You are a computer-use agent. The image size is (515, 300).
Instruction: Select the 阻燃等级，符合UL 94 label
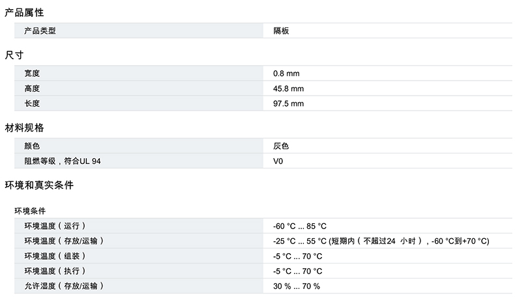point(63,161)
